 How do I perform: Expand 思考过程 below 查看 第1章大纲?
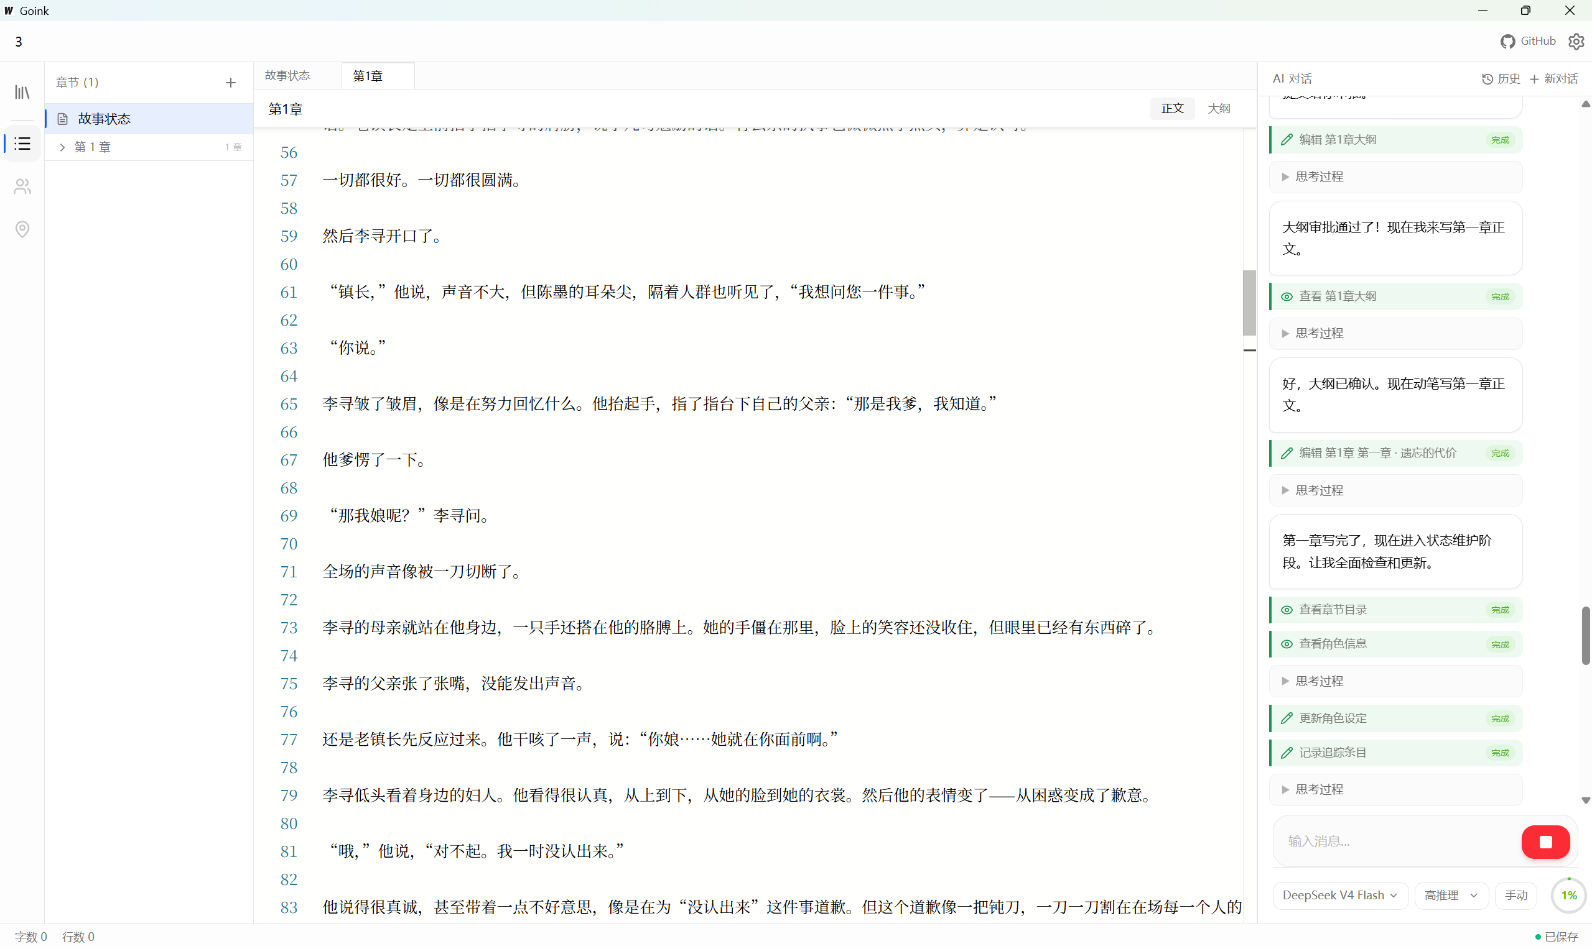tap(1395, 333)
